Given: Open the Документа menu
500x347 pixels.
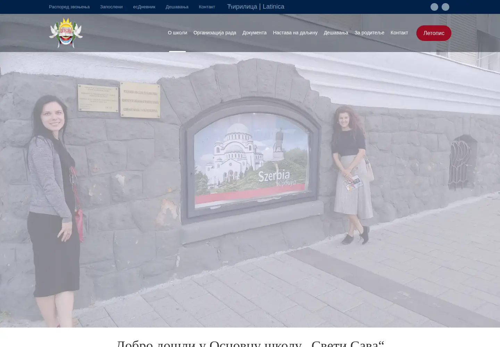Looking at the screenshot, I should 255,33.
